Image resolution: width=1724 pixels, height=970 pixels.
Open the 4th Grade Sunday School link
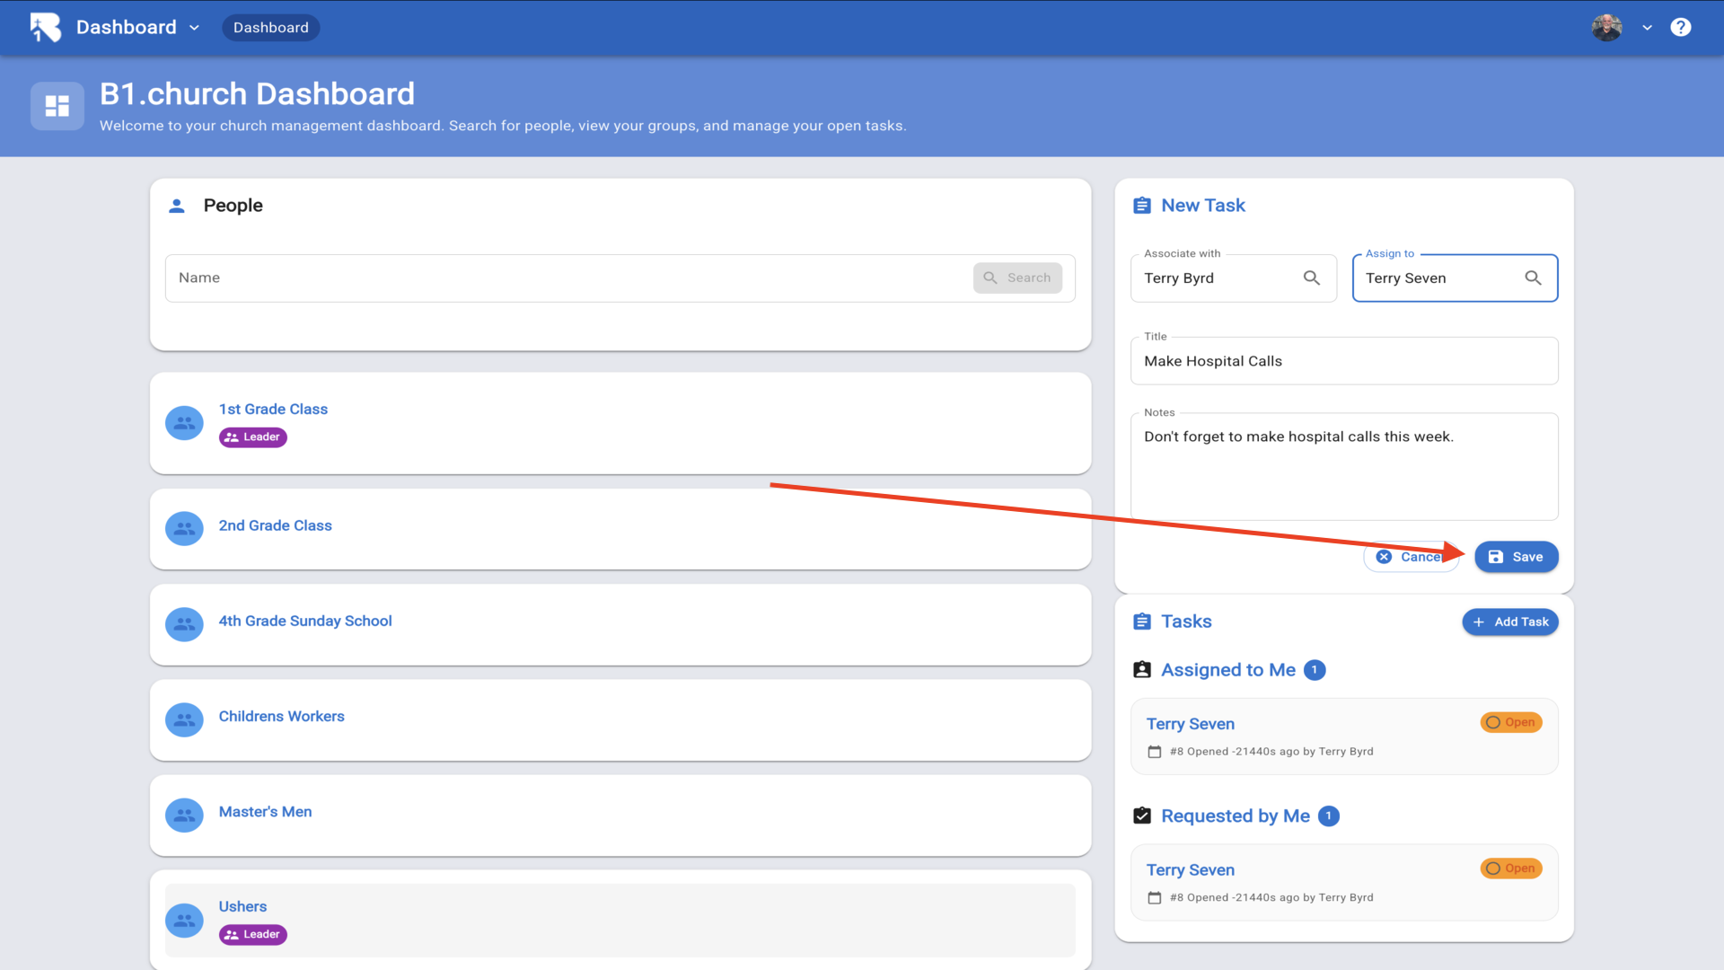[x=305, y=621]
